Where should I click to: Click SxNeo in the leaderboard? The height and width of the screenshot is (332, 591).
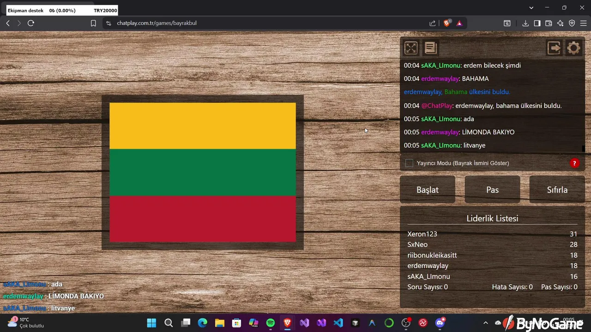tap(417, 244)
